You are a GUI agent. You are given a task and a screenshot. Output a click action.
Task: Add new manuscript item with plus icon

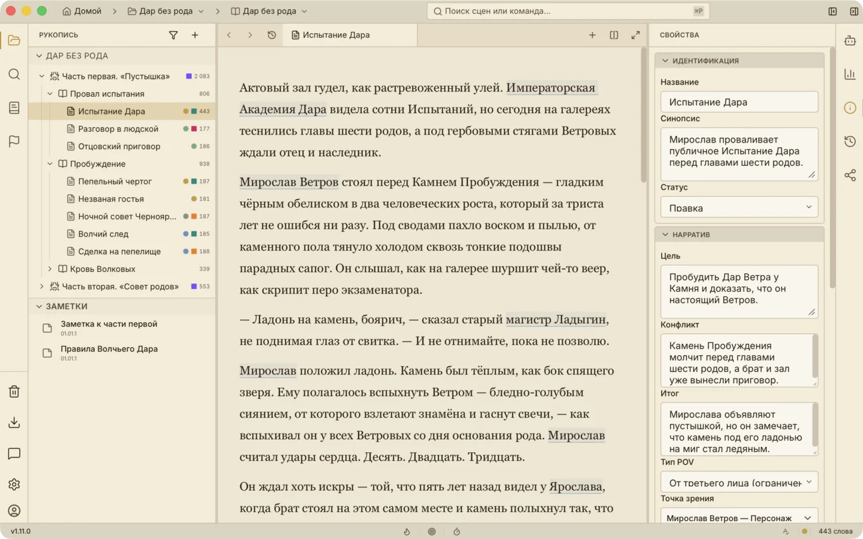195,35
